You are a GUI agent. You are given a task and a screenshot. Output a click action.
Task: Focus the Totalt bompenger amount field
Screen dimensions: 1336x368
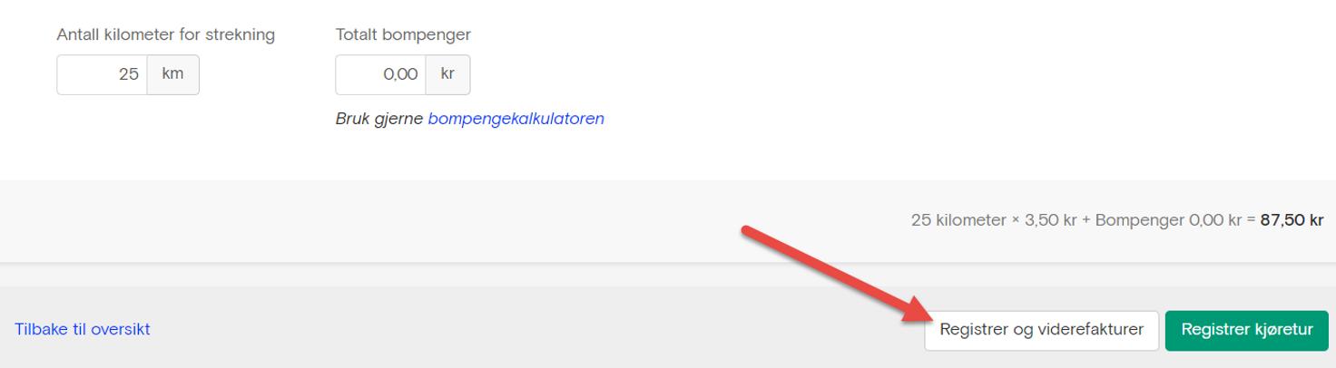click(x=380, y=74)
